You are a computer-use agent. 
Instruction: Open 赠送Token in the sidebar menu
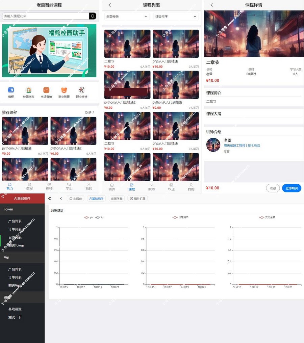pos(16,245)
